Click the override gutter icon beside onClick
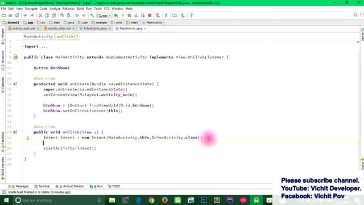Screen dimensions: 364x205 pyautogui.click(x=15, y=132)
